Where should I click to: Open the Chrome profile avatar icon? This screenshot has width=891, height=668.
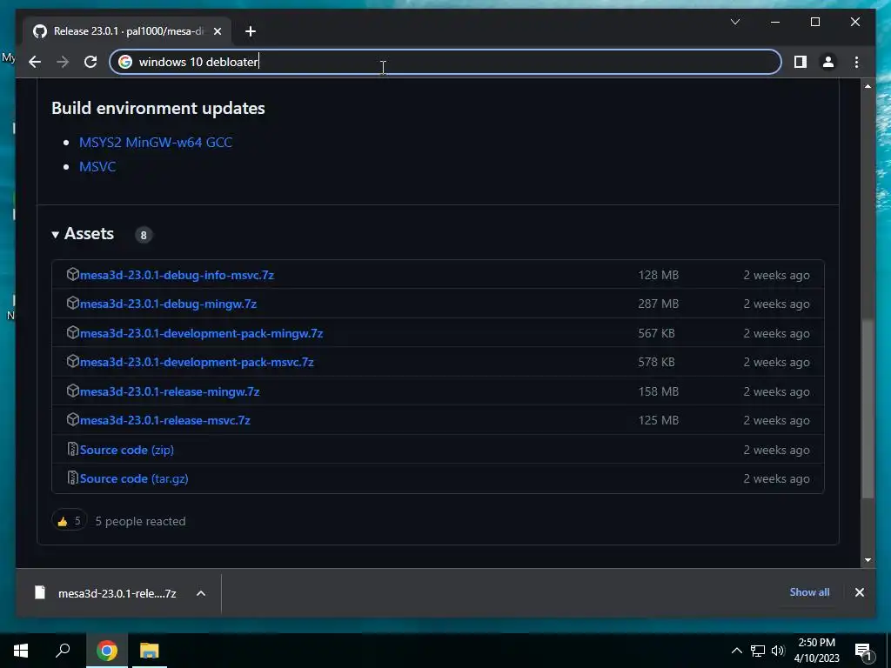pyautogui.click(x=828, y=62)
